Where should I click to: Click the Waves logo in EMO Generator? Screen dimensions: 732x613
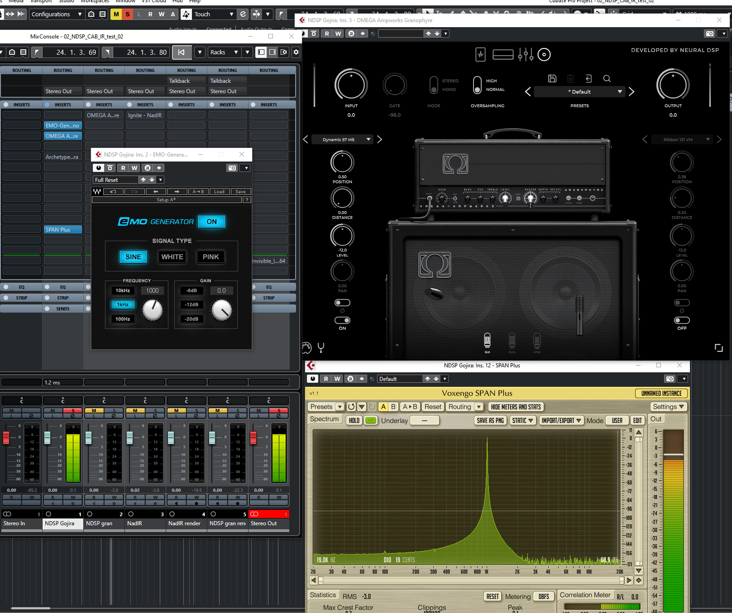[x=97, y=191]
